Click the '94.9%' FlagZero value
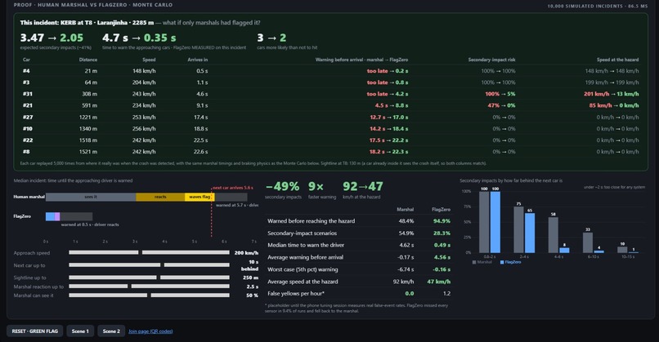Image resolution: width=659 pixels, height=342 pixels. pyautogui.click(x=442, y=220)
